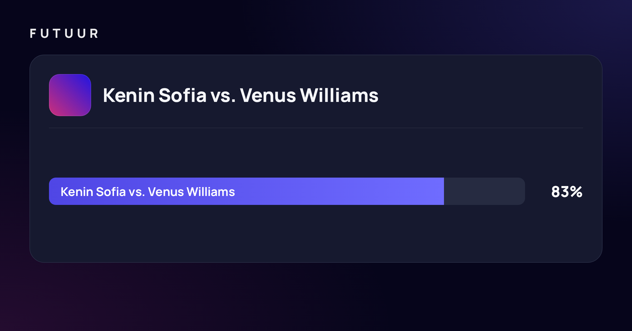632x331 pixels.
Task: Click "Venus Williams" inside the outcome bar
Action: click(x=191, y=192)
